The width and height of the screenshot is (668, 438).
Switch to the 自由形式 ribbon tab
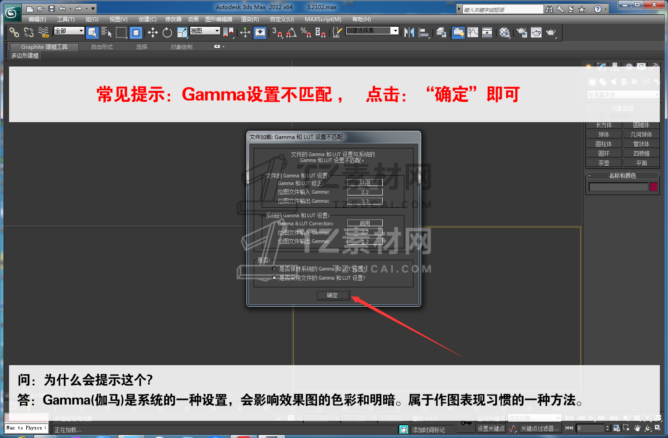coord(102,47)
